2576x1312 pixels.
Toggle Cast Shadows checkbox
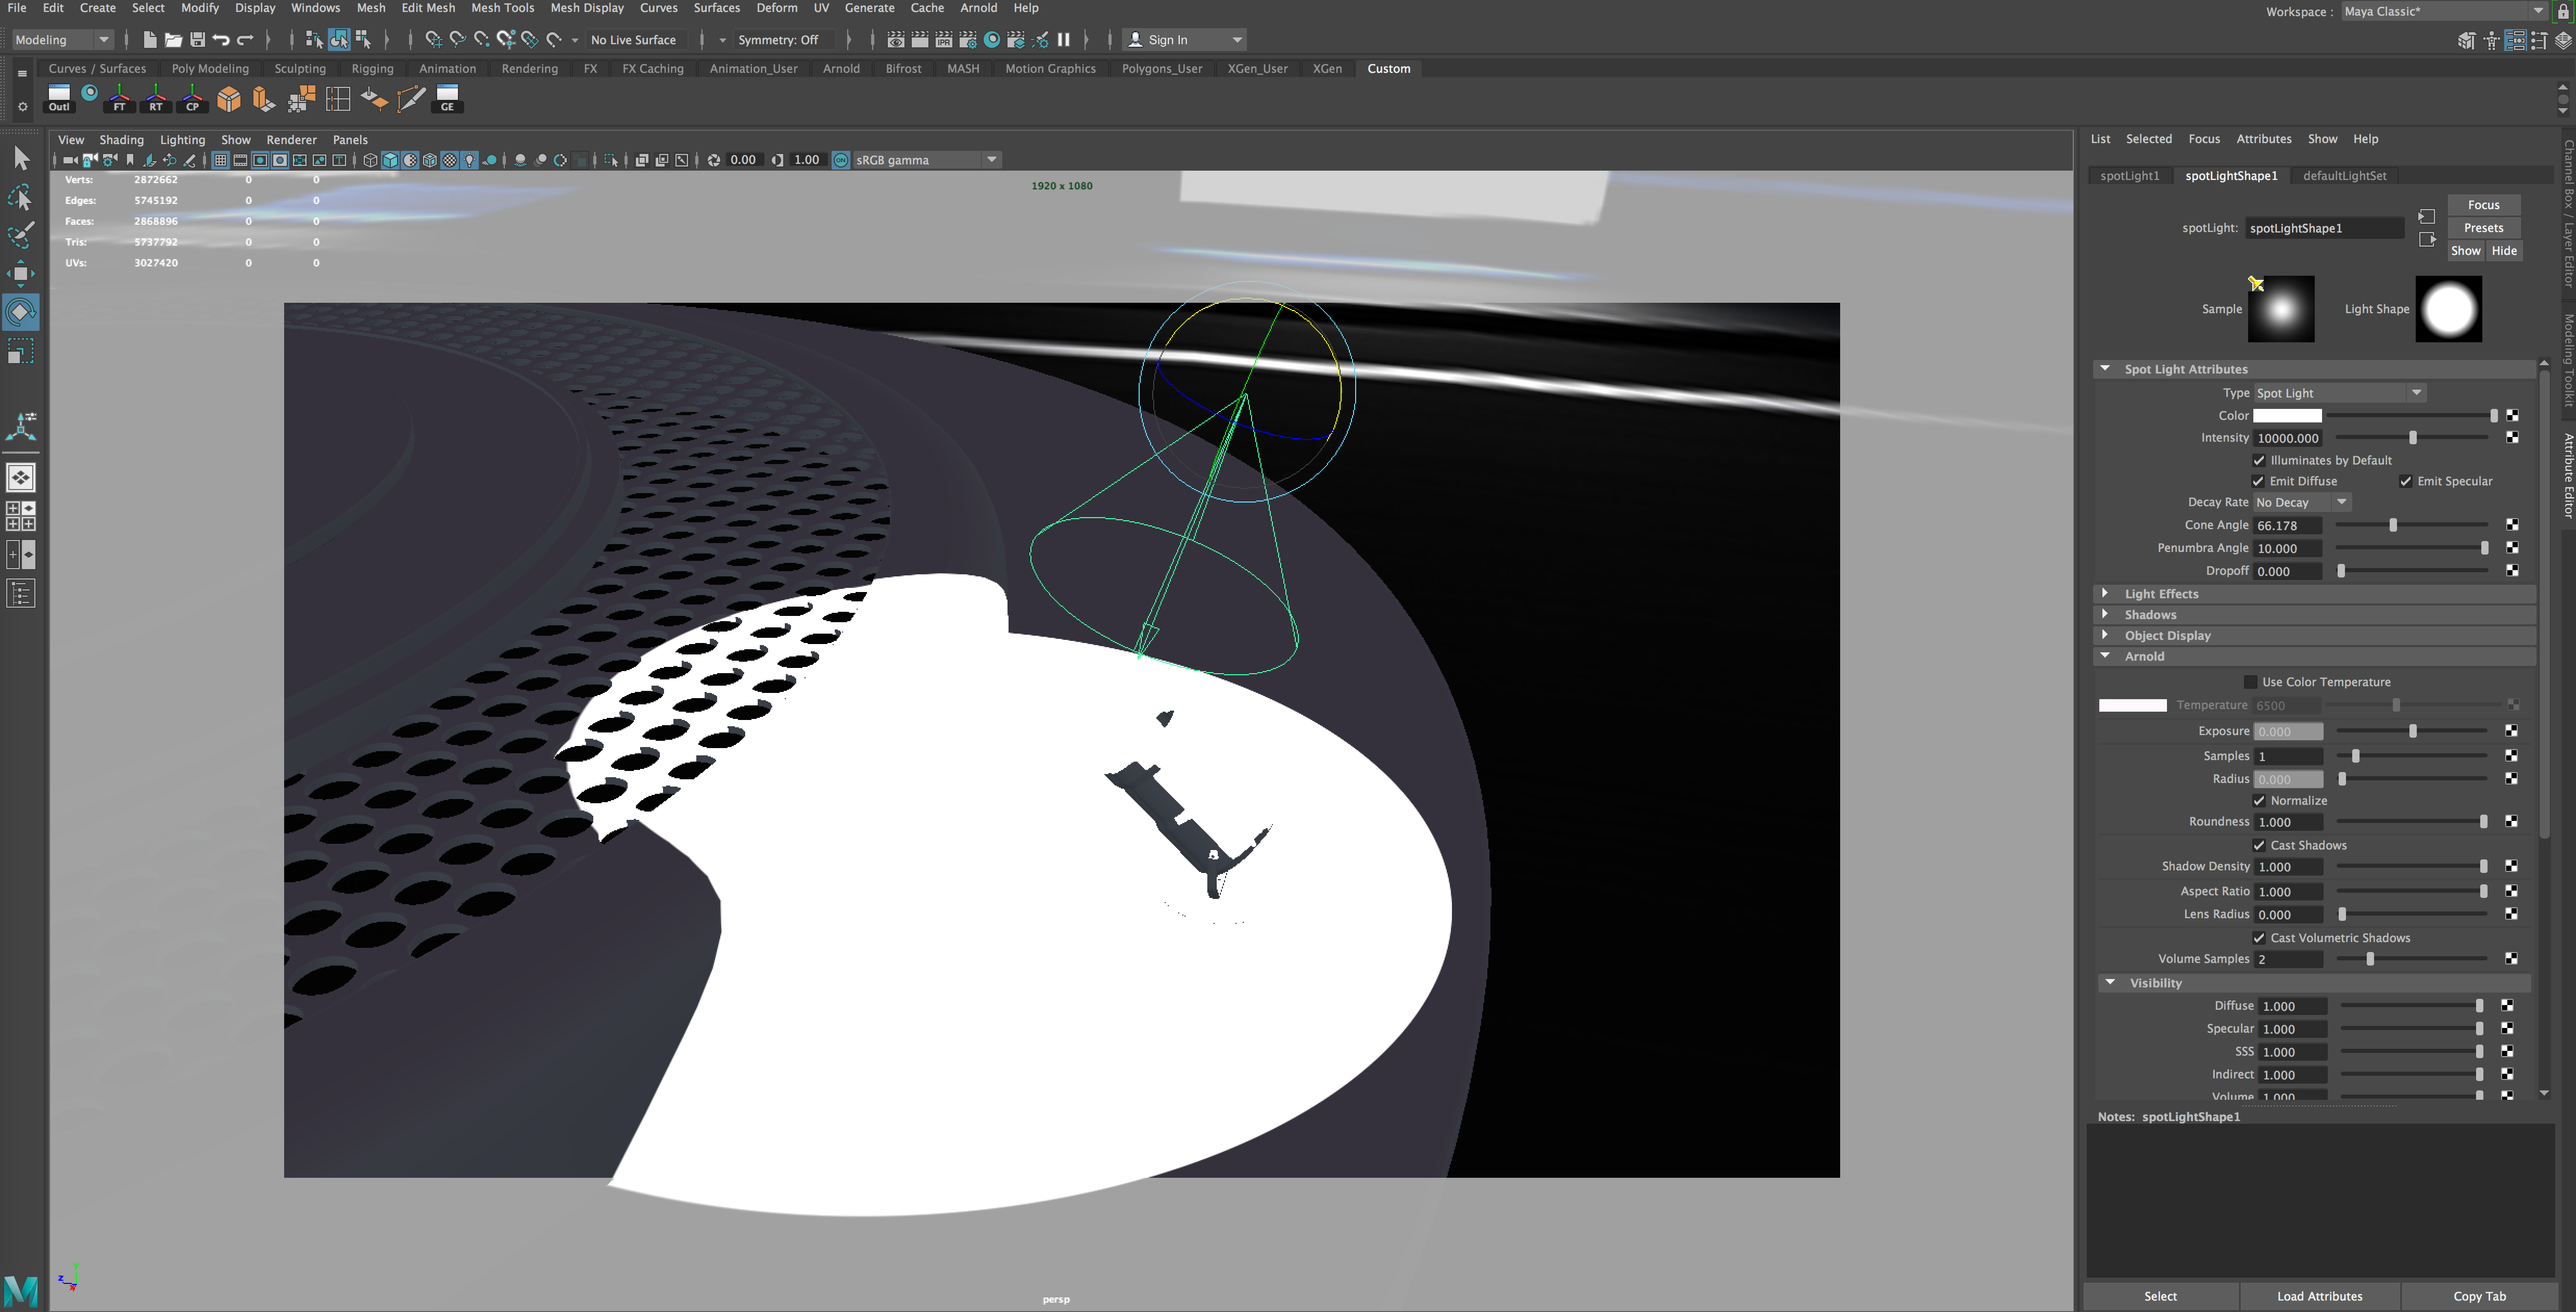click(2259, 845)
